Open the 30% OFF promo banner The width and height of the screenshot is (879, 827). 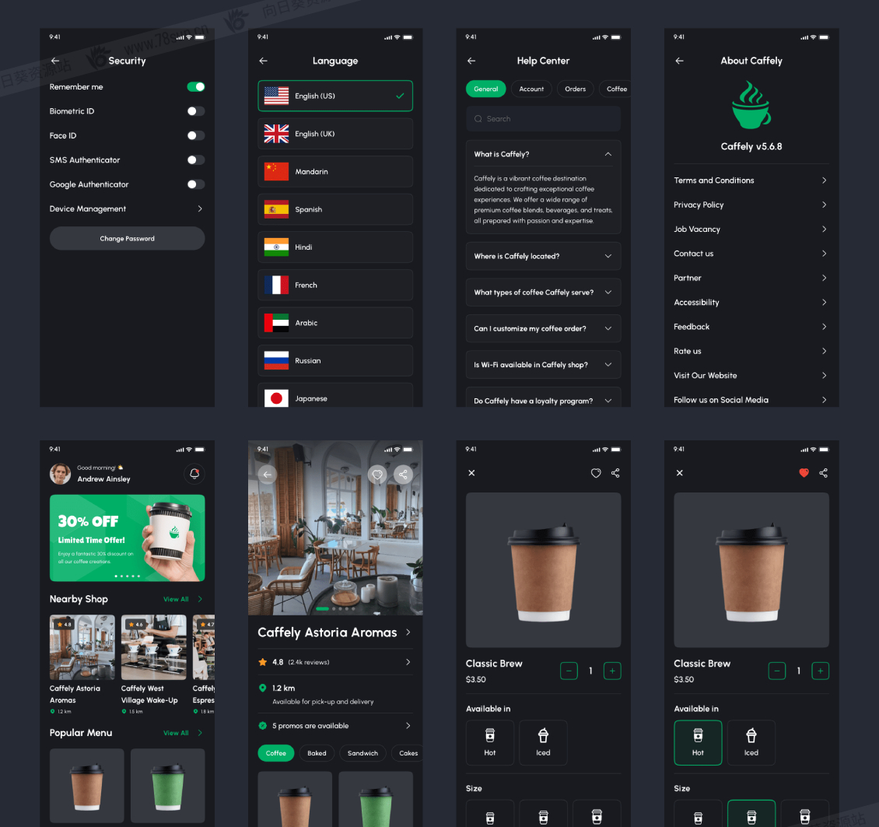pos(128,538)
